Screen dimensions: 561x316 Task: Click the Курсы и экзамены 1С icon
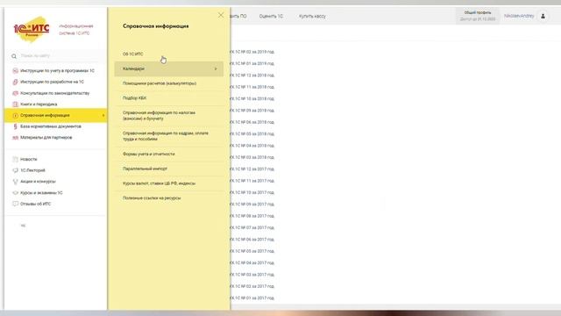pos(15,193)
